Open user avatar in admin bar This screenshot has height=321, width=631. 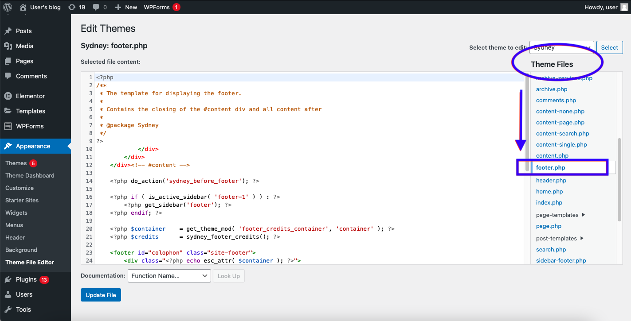[x=624, y=7]
